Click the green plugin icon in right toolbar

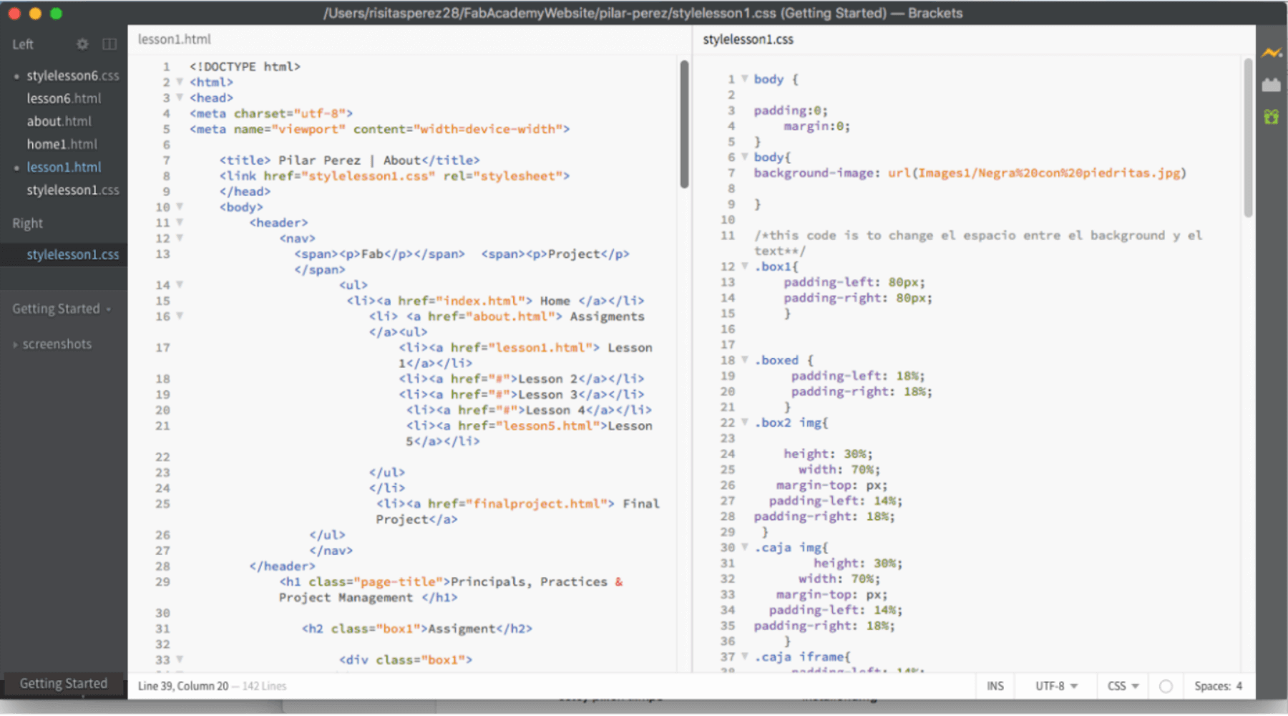click(1272, 116)
